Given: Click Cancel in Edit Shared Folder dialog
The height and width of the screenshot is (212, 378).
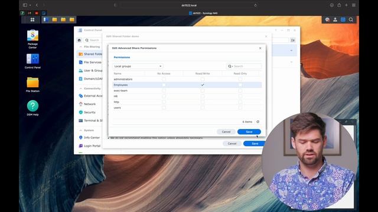Looking at the screenshot, I should 232,144.
